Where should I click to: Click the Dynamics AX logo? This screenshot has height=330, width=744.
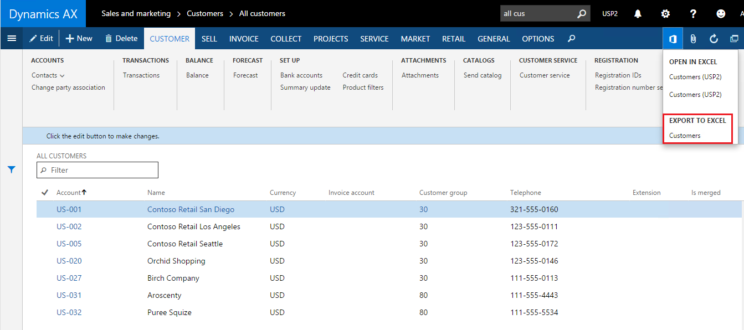tap(43, 14)
